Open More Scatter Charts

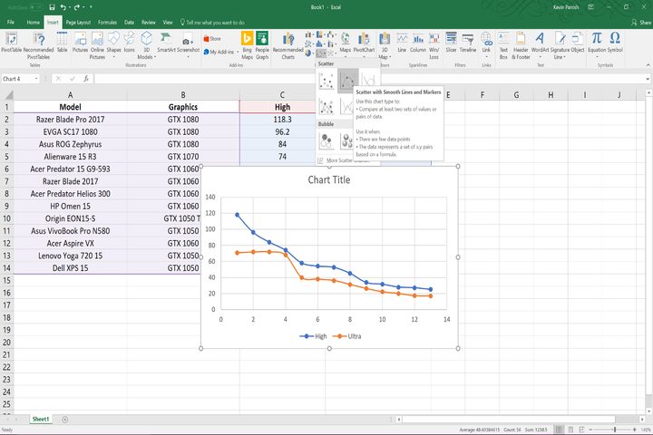pos(344,160)
